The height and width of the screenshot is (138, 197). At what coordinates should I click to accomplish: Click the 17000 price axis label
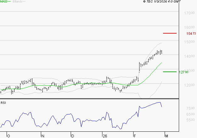(x=189, y=13)
